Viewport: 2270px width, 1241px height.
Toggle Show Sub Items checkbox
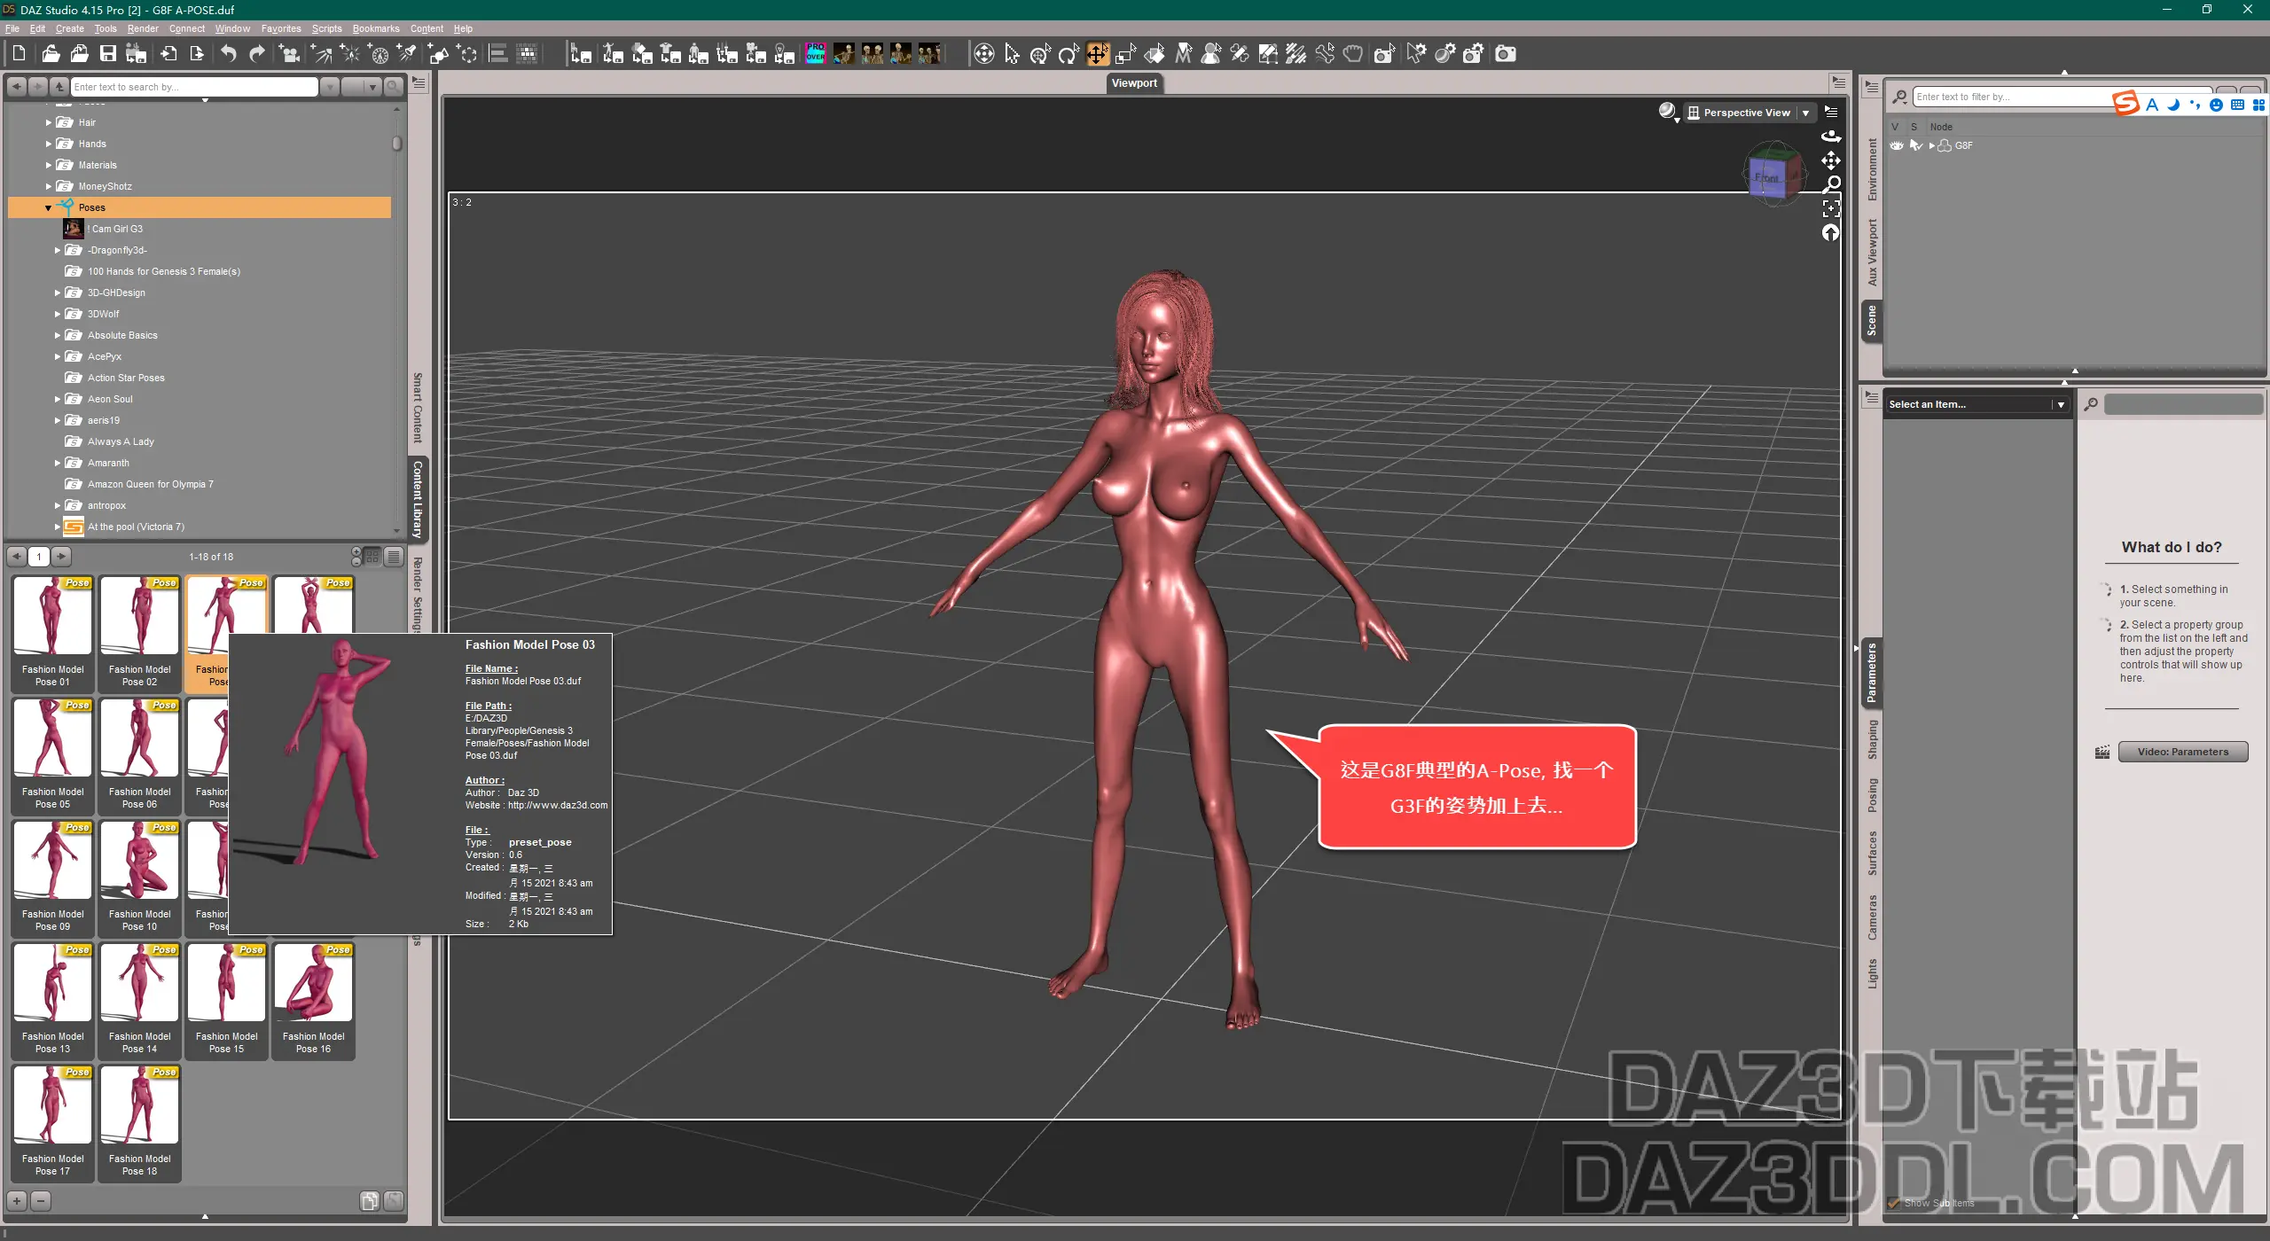[1894, 1203]
